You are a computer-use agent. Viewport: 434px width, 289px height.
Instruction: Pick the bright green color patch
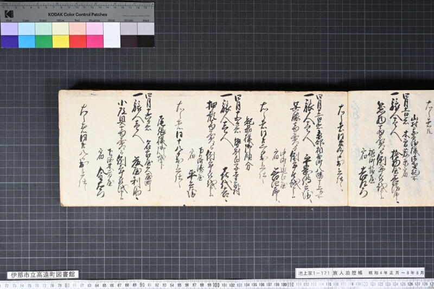44,42
